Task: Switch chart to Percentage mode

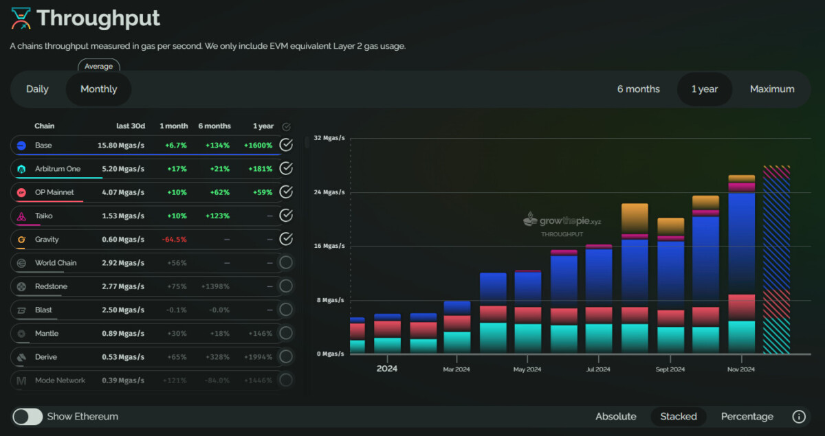Action: [x=747, y=417]
